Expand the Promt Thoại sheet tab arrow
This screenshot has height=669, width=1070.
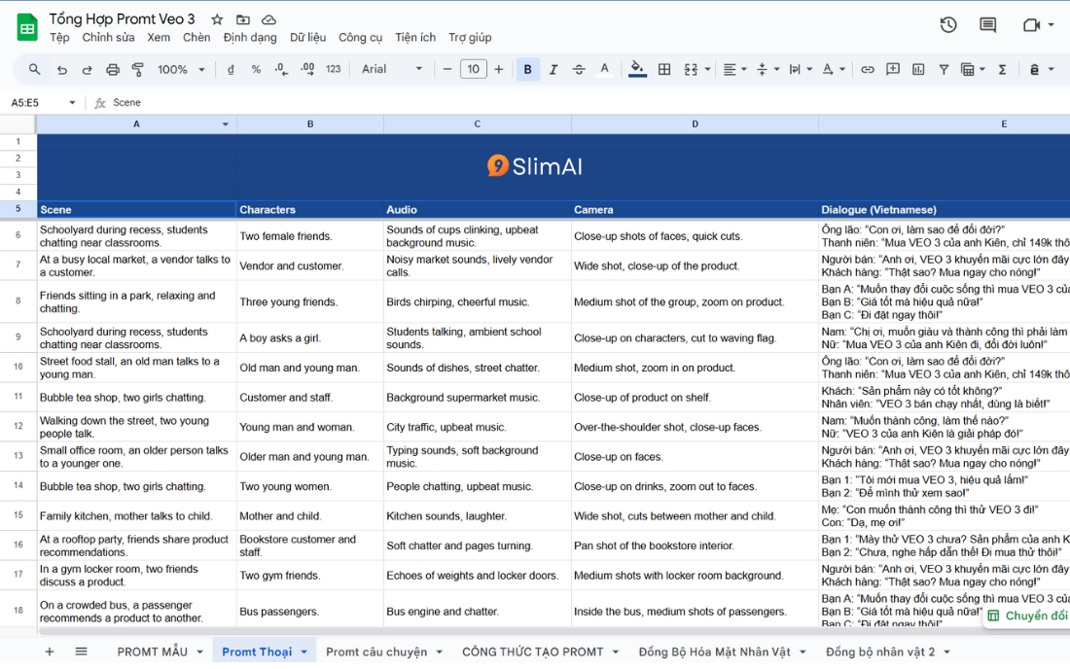304,651
